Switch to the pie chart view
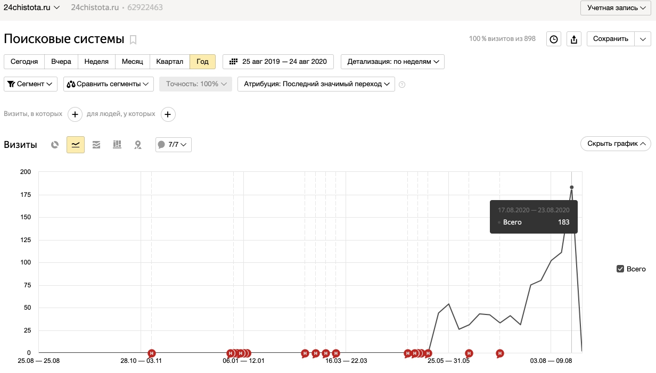The image size is (656, 373). [x=54, y=145]
